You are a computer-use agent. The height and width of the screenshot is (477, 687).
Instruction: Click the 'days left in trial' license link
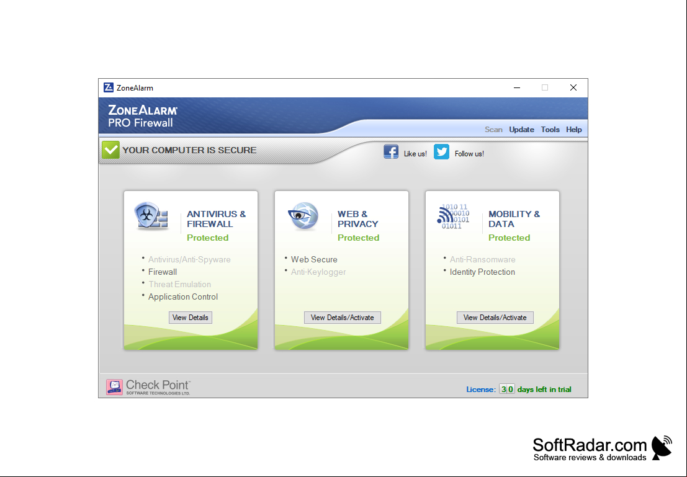pos(544,390)
